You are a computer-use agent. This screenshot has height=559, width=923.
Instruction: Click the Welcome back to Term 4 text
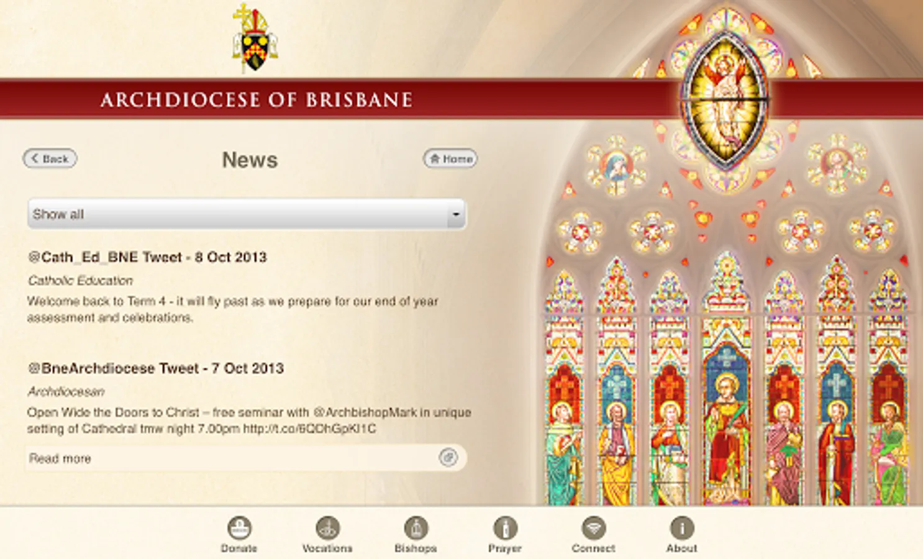click(x=232, y=309)
